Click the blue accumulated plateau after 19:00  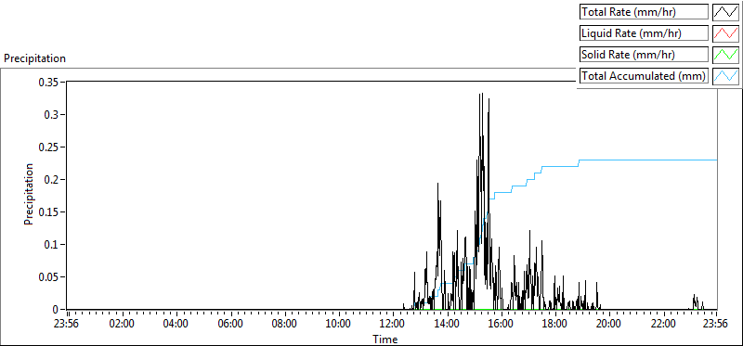(x=648, y=160)
